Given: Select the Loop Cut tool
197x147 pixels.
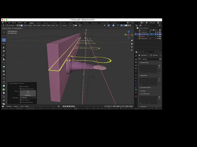Looking at the screenshot, I should click(4, 78).
